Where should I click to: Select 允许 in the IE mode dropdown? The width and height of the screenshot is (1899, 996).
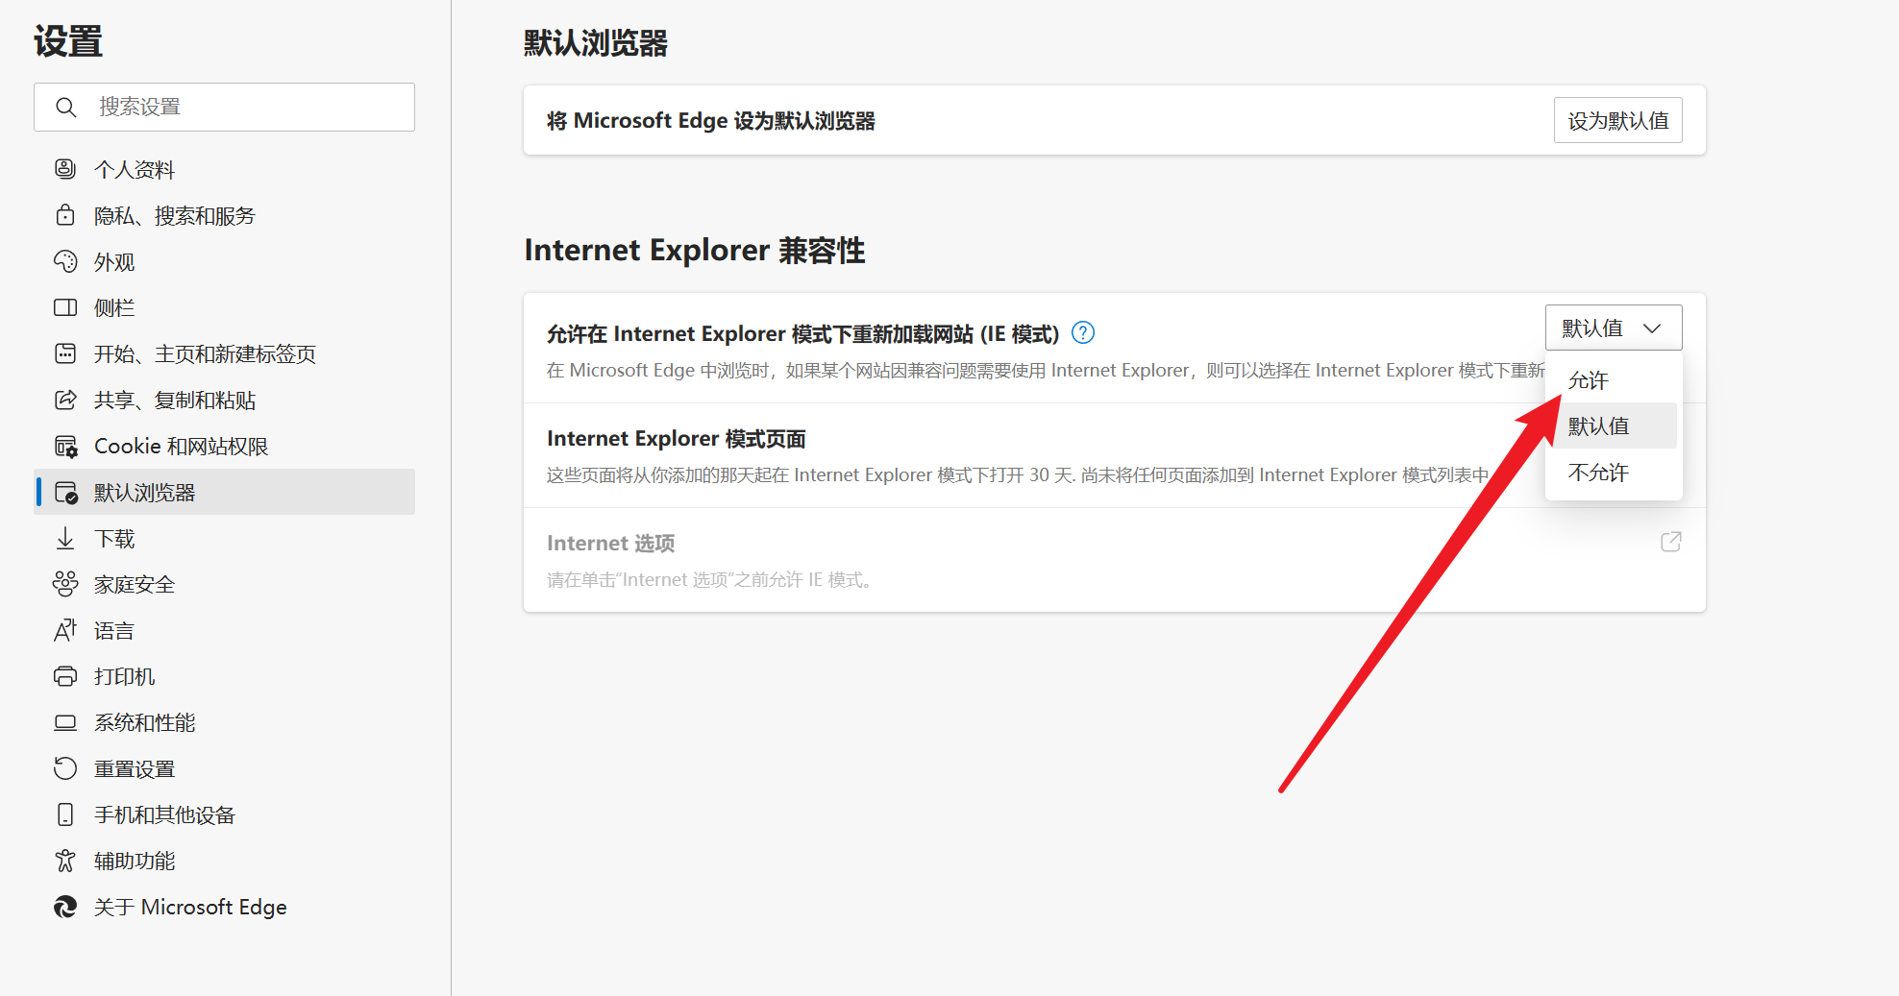tap(1588, 379)
